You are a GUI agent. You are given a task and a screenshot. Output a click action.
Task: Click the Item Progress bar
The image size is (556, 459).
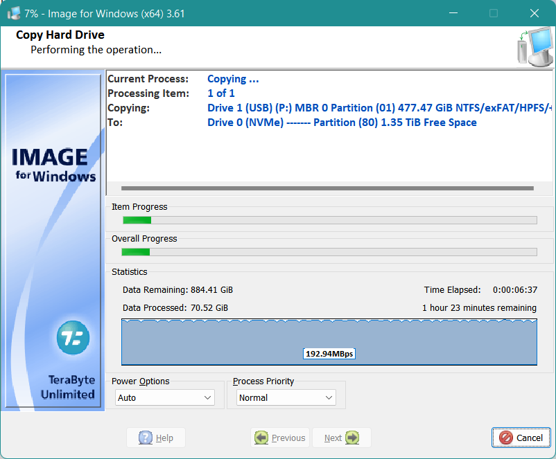pos(330,220)
